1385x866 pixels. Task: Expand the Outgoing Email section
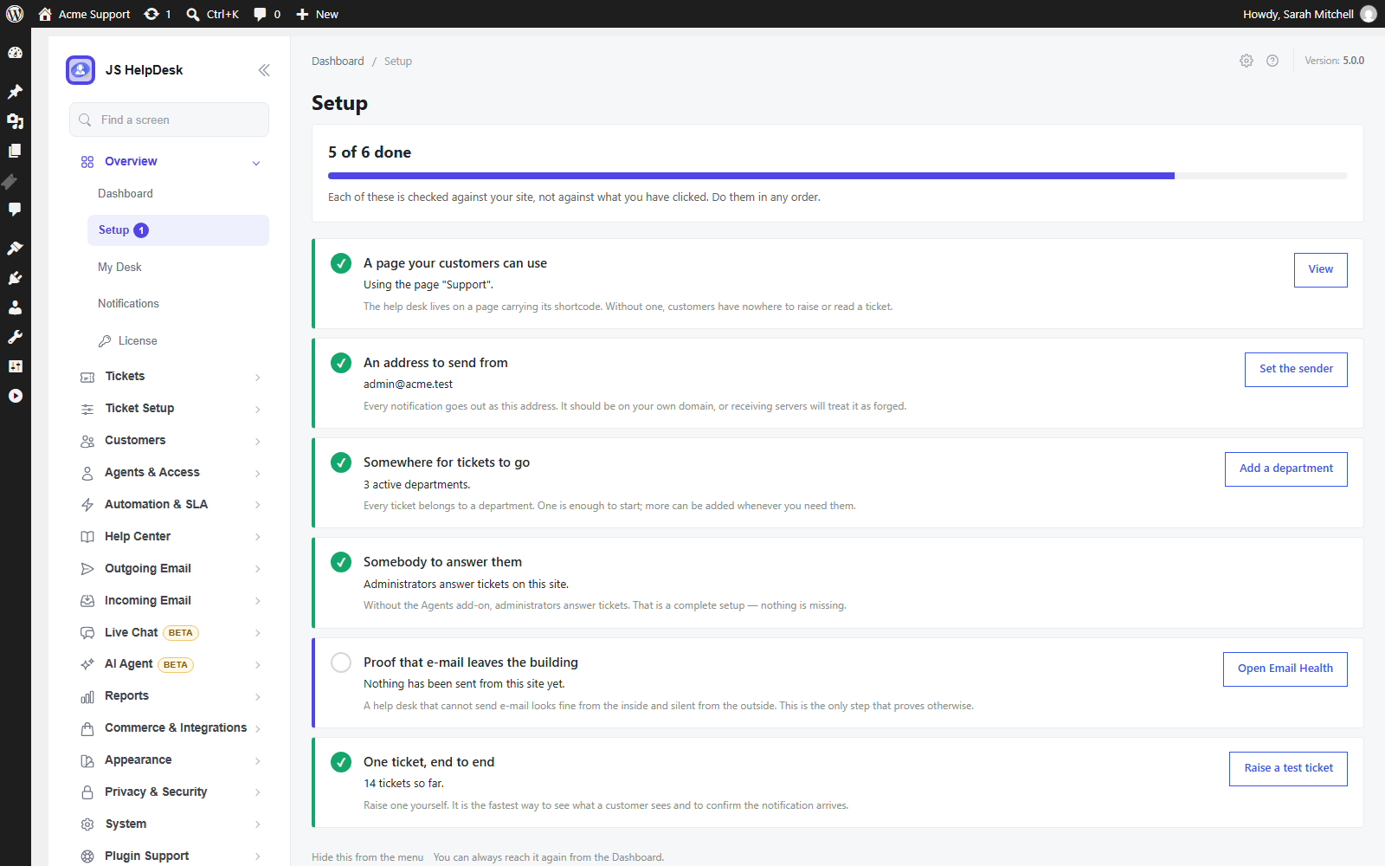170,569
